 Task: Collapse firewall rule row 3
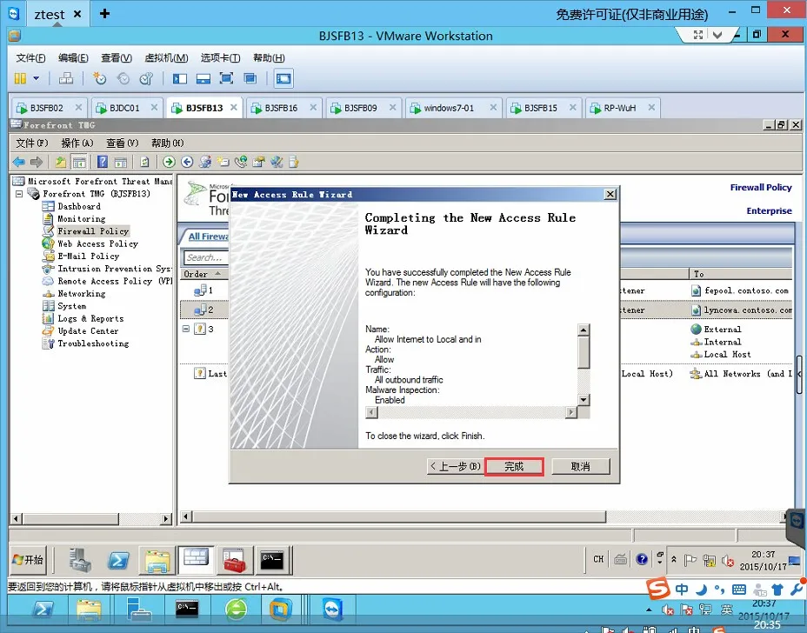[x=186, y=329]
